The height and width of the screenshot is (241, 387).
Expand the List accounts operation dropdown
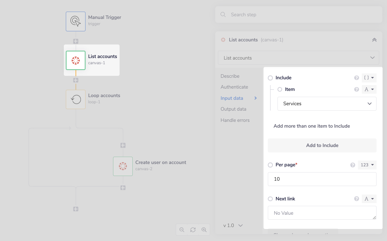tap(298, 58)
